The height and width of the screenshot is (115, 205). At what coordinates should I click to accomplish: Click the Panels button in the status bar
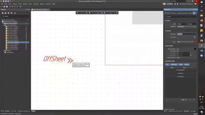[x=195, y=114]
